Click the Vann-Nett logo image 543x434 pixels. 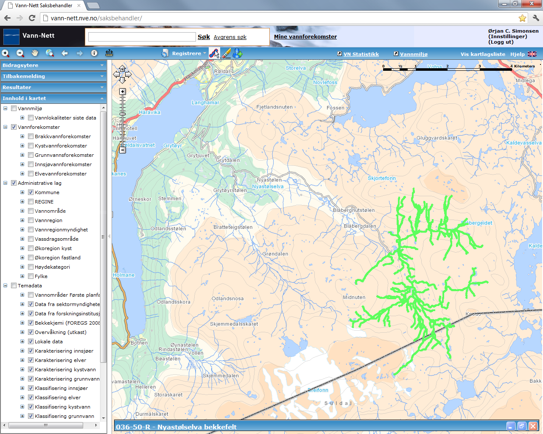(x=11, y=36)
